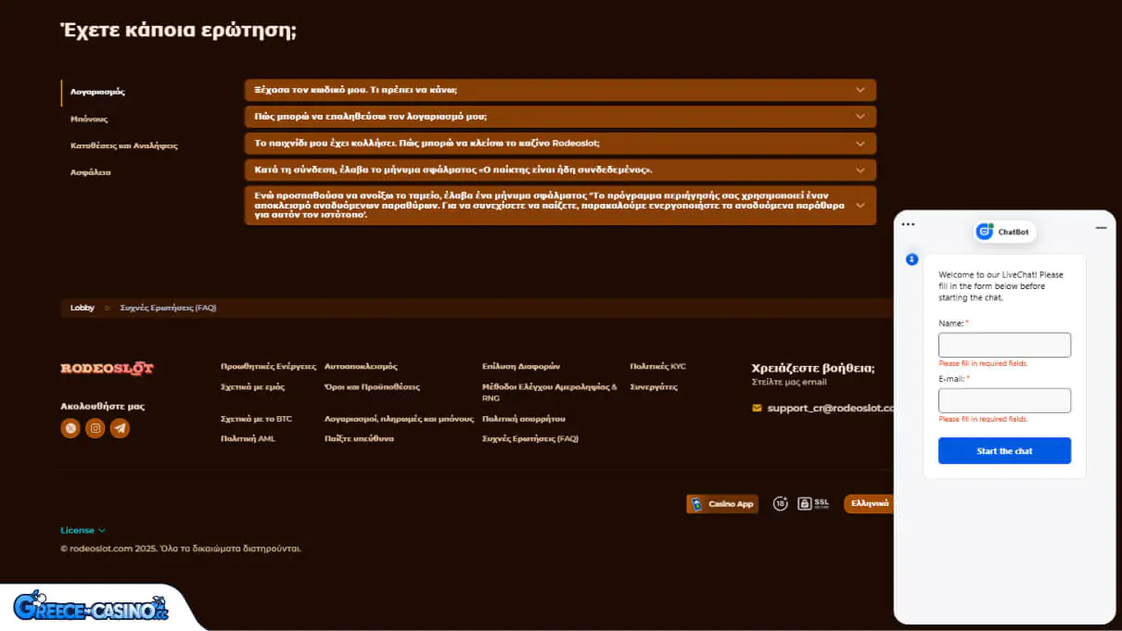The width and height of the screenshot is (1122, 631).
Task: Click the Name input field
Action: pos(1004,345)
